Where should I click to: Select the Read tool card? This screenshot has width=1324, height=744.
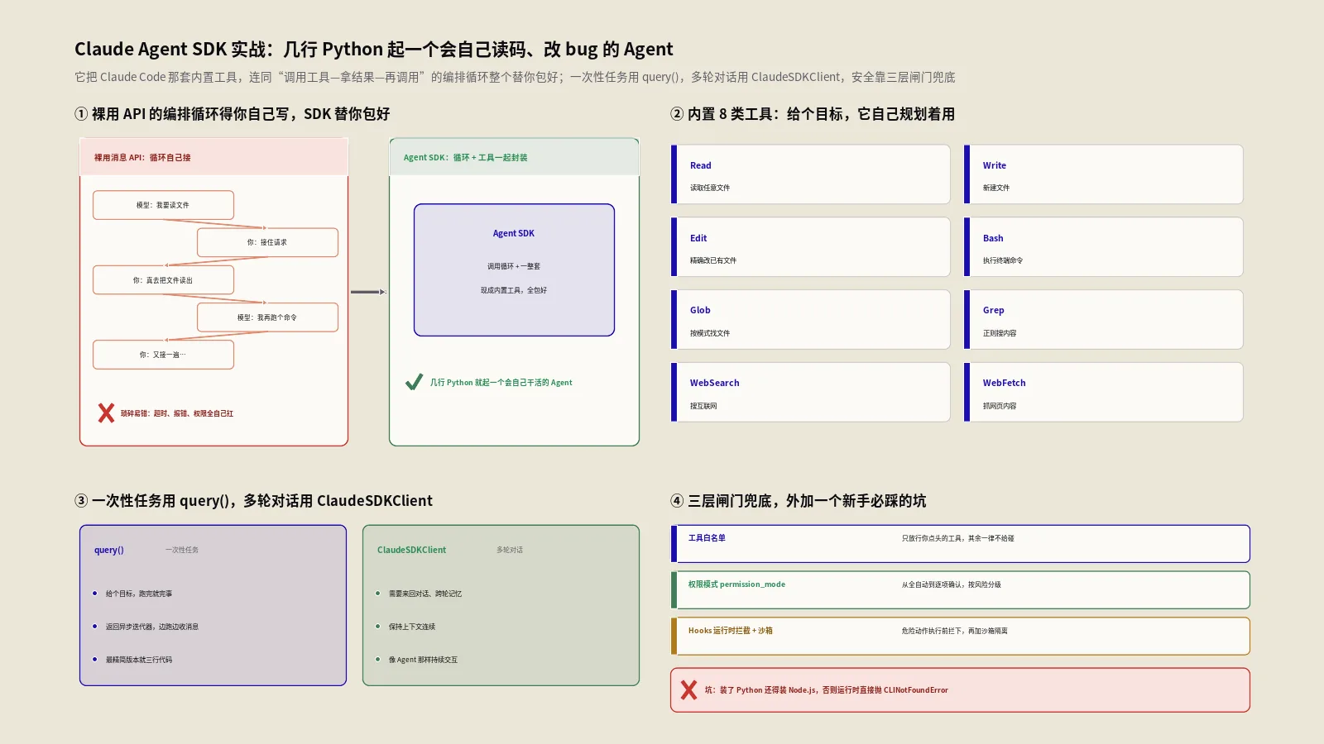[x=811, y=174]
